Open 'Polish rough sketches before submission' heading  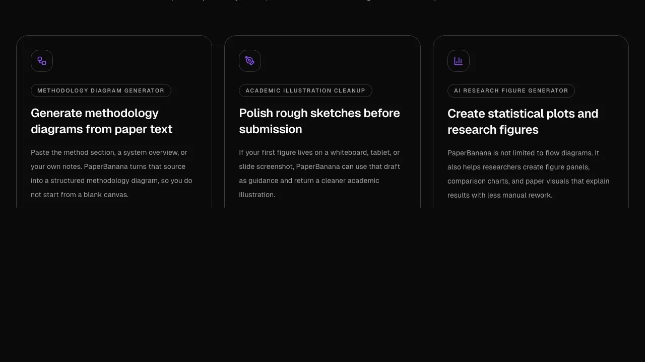[319, 121]
